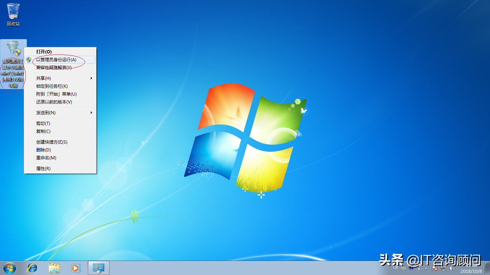This screenshot has height=275, width=490.
Task: Choose 创建快捷方式(S) from the context menu
Action: (x=60, y=142)
